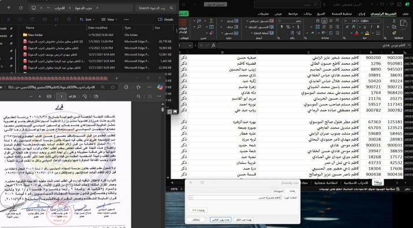Zoom in the PDF with plus icon

pyautogui.click(x=40, y=97)
